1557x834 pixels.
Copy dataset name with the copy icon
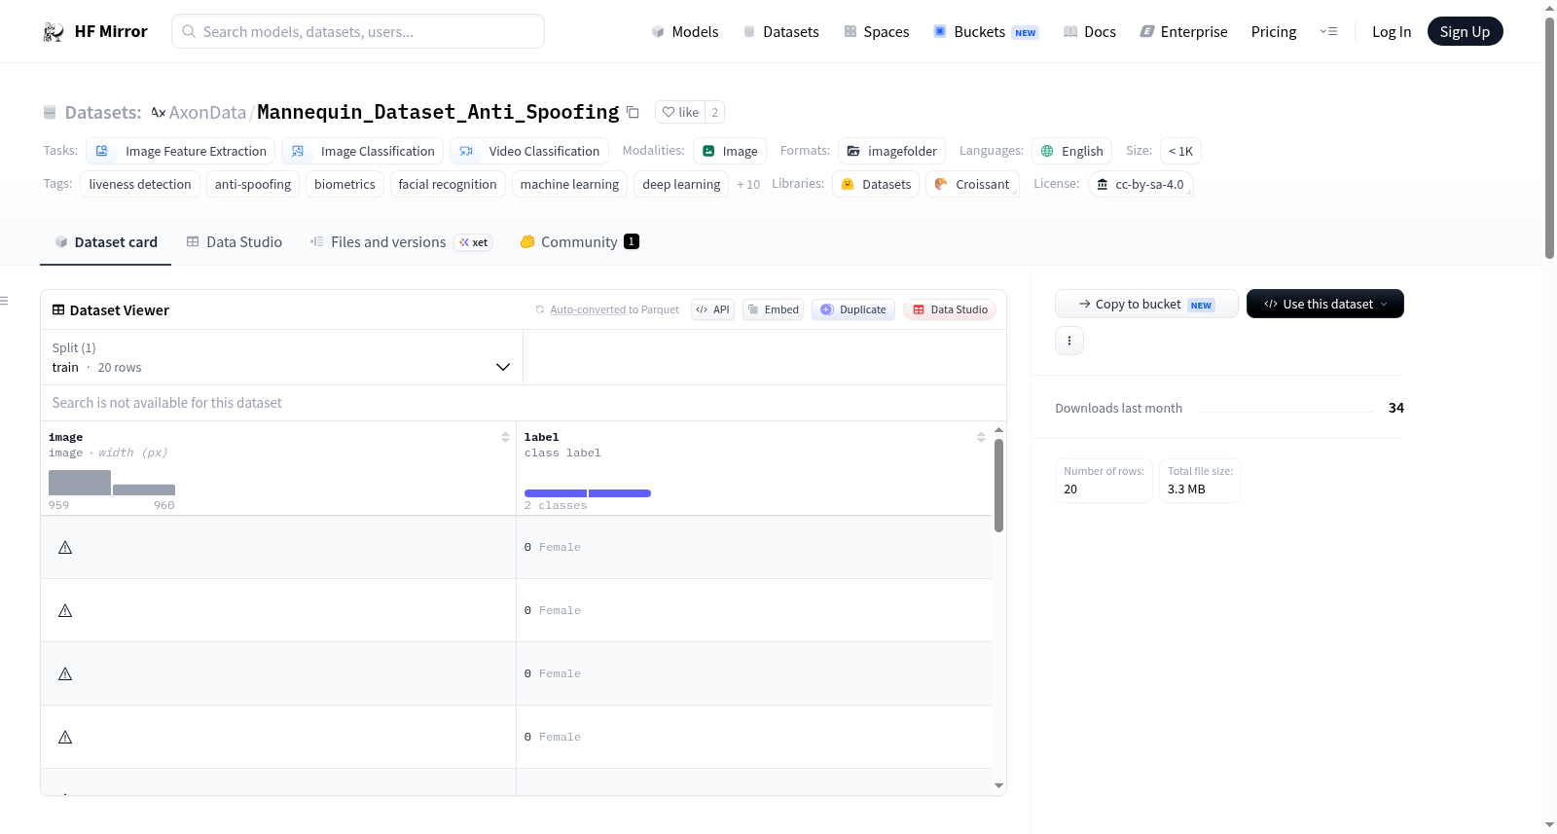tap(633, 112)
